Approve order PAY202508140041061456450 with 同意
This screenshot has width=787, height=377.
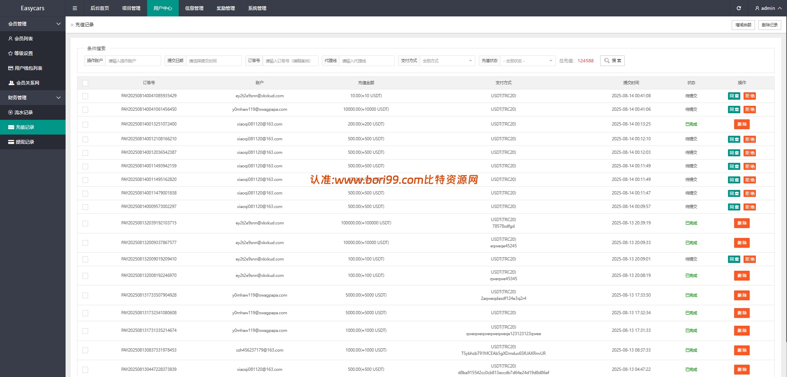click(x=734, y=110)
